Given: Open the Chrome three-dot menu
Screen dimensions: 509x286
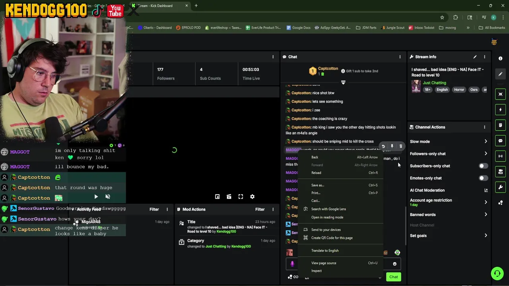Looking at the screenshot, I should coord(503,17).
